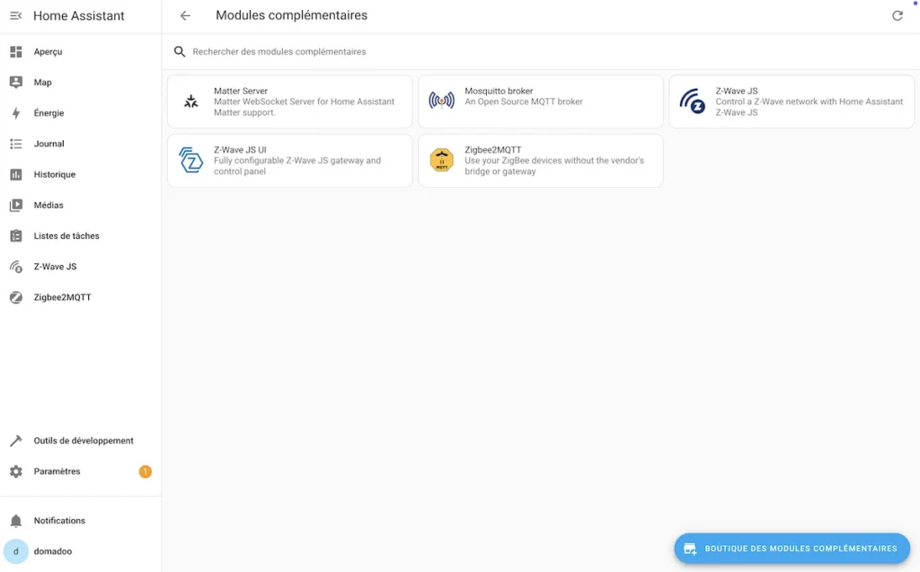This screenshot has width=920, height=572.
Task: Click the Historique chart icon
Action: (16, 174)
